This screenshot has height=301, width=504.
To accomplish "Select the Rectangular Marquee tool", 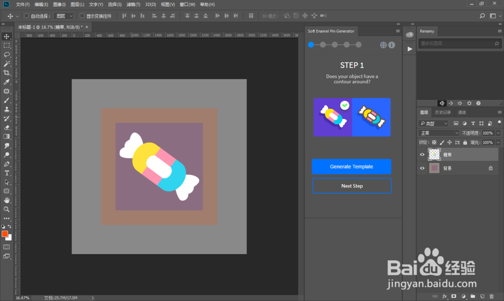I will pyautogui.click(x=7, y=45).
